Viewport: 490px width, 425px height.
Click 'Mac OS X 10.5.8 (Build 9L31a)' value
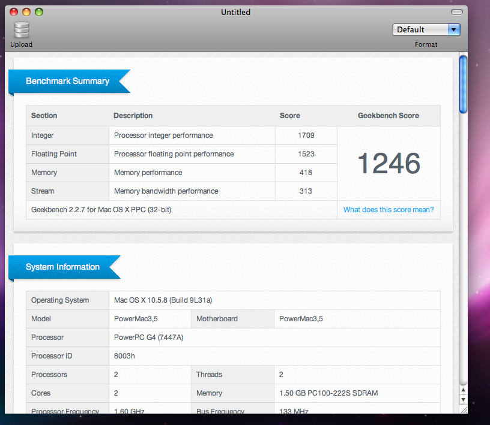[x=163, y=300]
